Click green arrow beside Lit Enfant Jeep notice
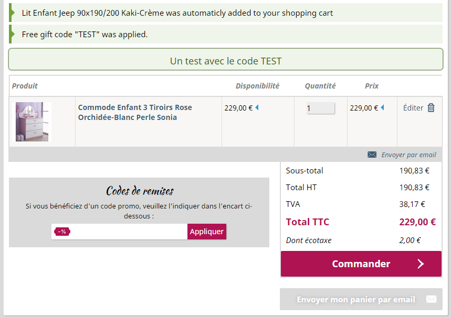The height and width of the screenshot is (318, 451). point(12,13)
